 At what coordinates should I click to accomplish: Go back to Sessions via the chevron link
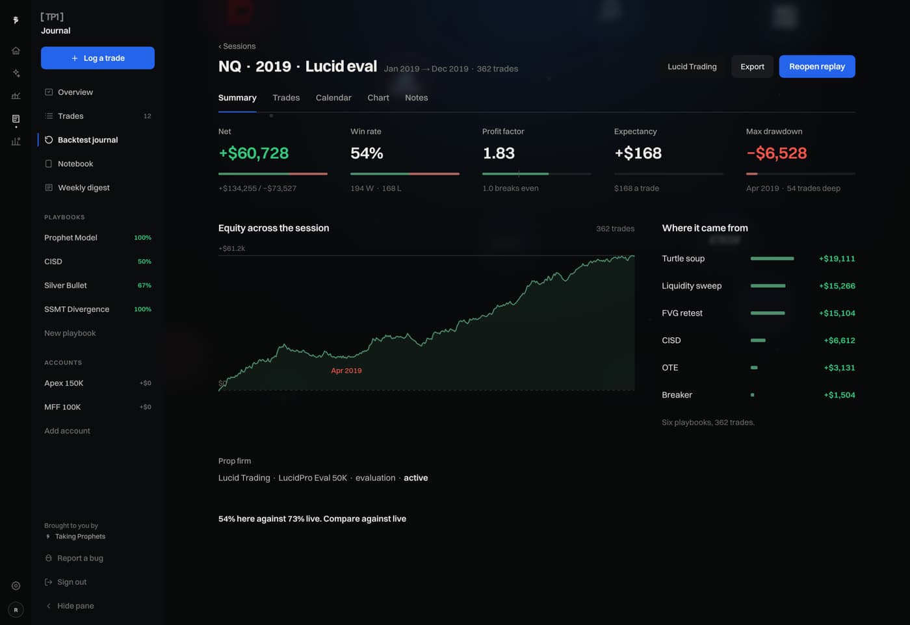(x=237, y=46)
